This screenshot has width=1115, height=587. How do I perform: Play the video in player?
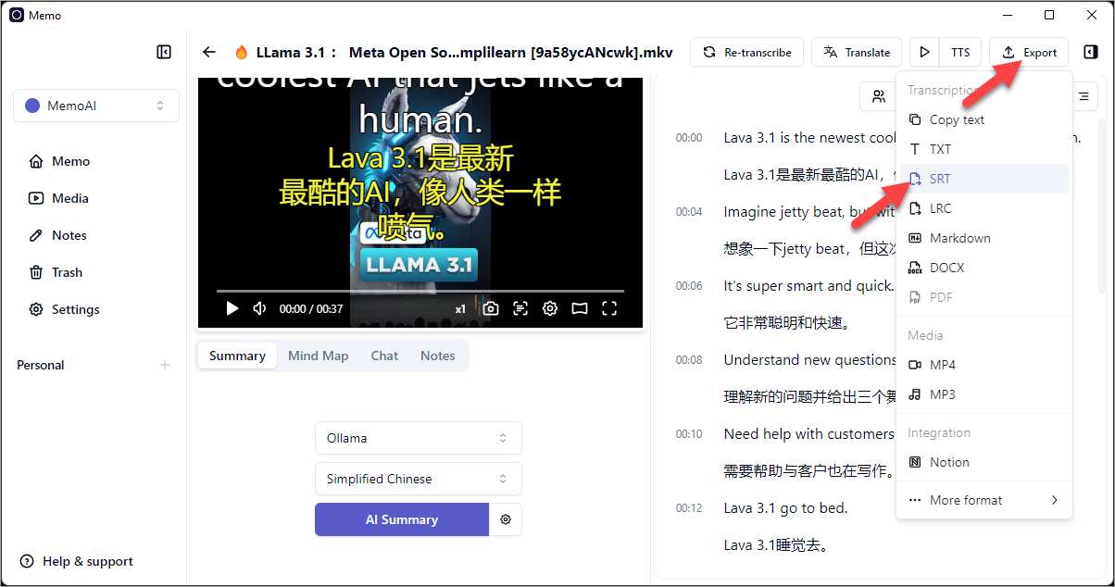point(232,308)
